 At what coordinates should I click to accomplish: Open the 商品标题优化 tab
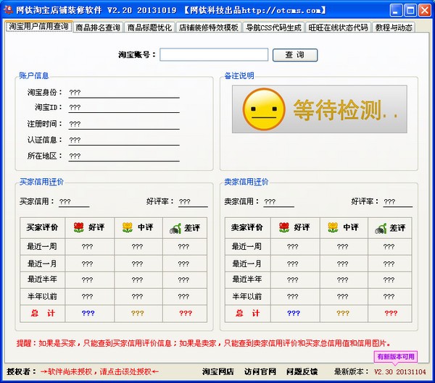tap(149, 28)
